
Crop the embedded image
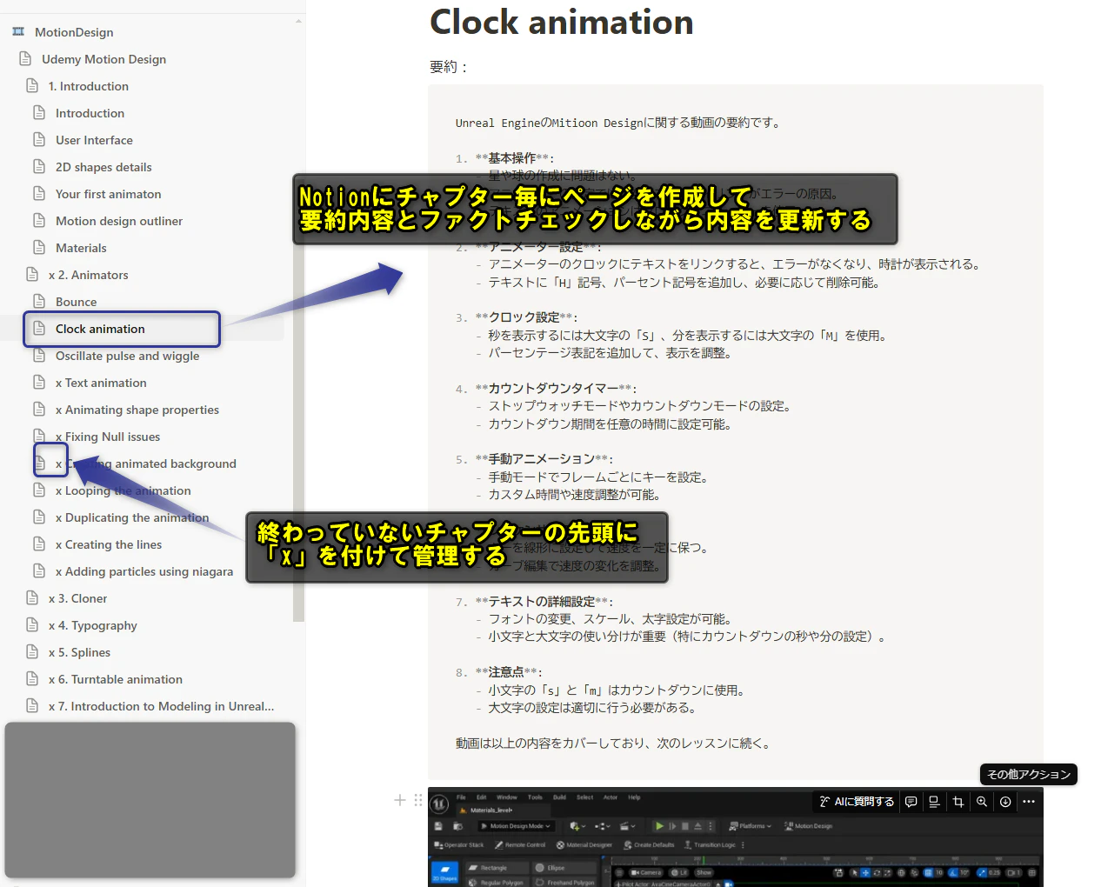pos(958,802)
